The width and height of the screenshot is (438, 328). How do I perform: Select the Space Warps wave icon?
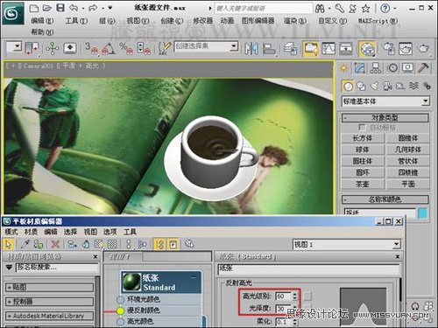(x=413, y=86)
